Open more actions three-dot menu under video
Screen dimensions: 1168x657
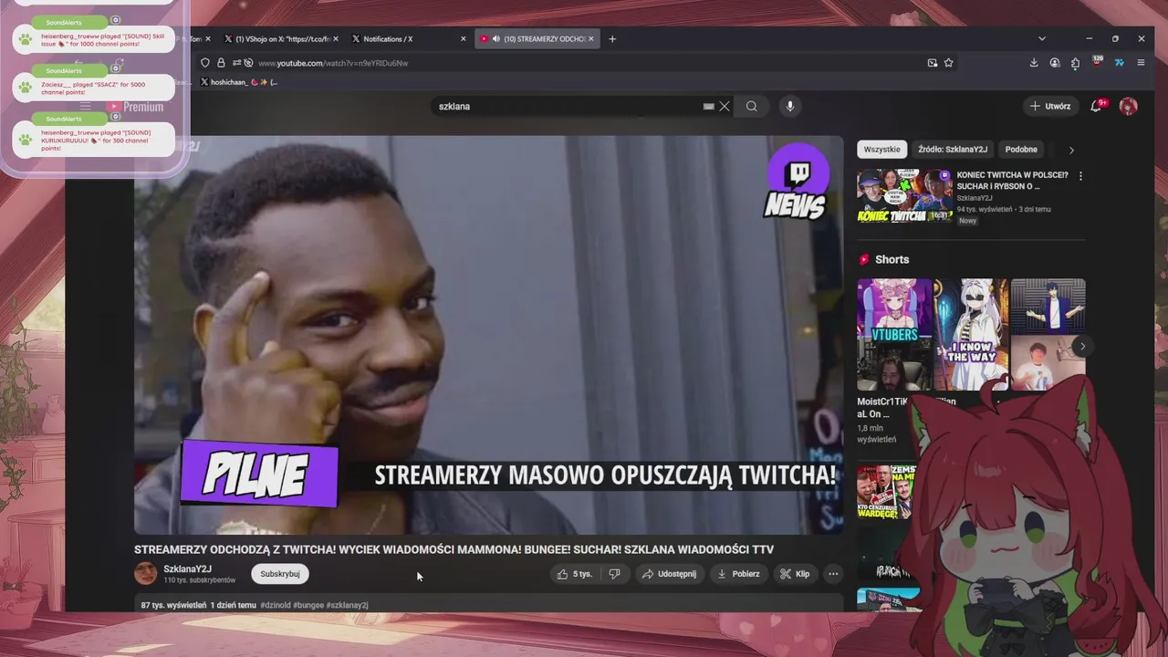tap(833, 574)
